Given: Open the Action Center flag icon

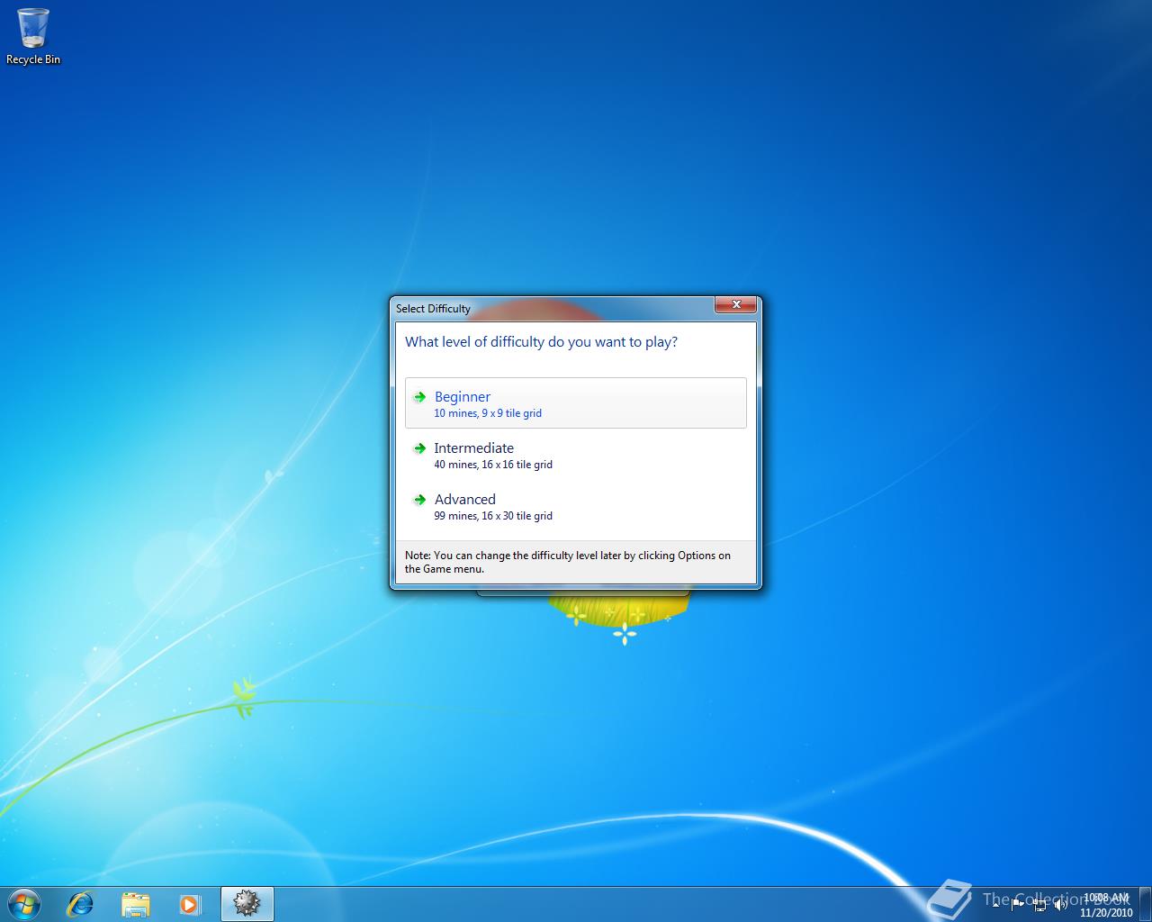Looking at the screenshot, I should [1018, 904].
